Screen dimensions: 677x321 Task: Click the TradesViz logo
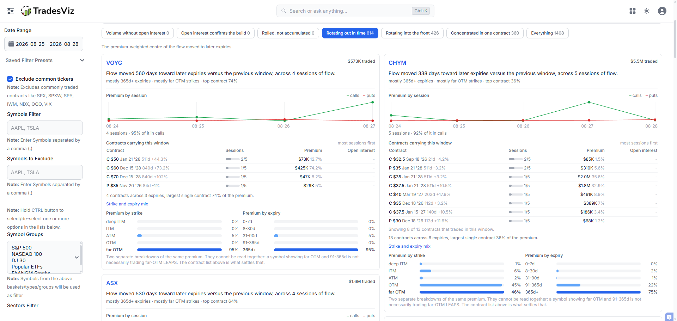(48, 11)
